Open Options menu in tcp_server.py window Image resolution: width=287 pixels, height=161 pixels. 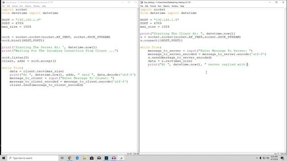(x=28, y=6)
